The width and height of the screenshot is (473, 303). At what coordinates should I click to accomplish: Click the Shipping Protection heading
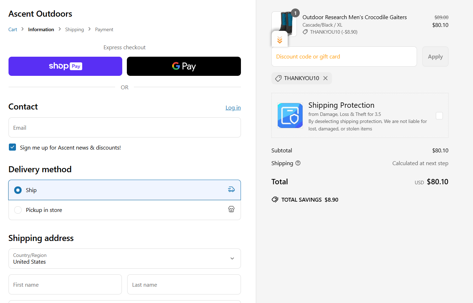point(341,105)
